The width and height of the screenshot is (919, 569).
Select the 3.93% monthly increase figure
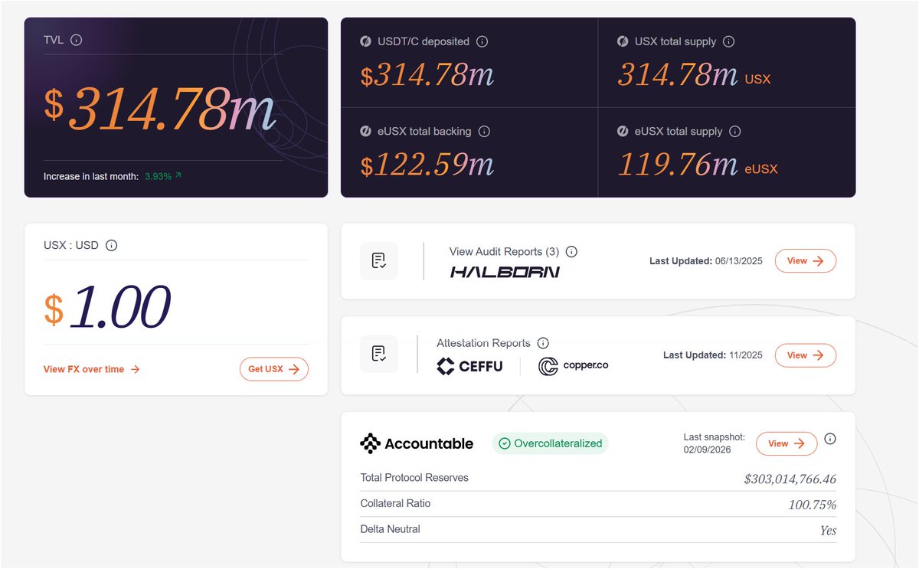[158, 176]
